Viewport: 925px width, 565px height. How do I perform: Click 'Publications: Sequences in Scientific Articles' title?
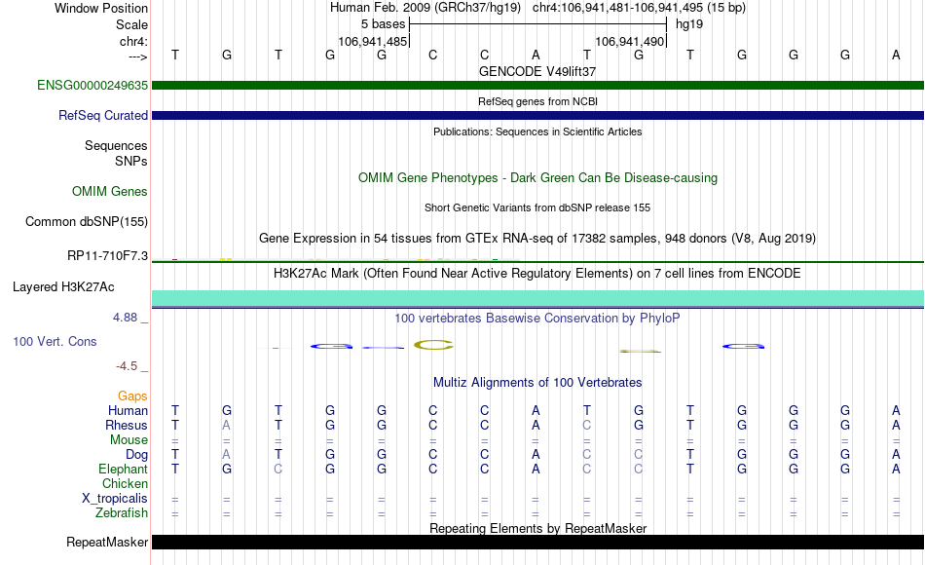tap(537, 132)
